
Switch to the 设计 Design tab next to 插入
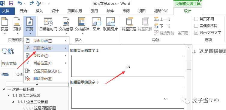[x=55, y=11]
